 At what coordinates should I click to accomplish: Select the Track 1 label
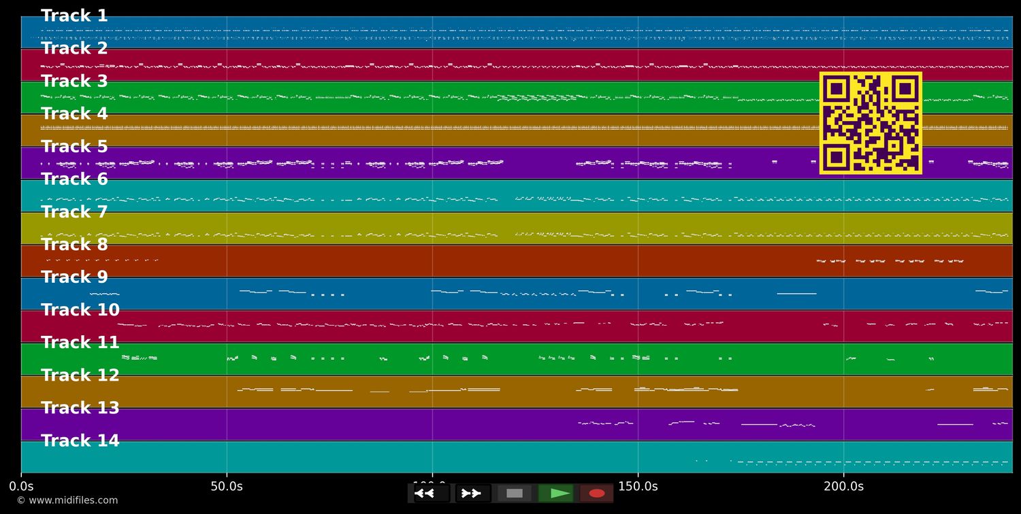coord(74,16)
